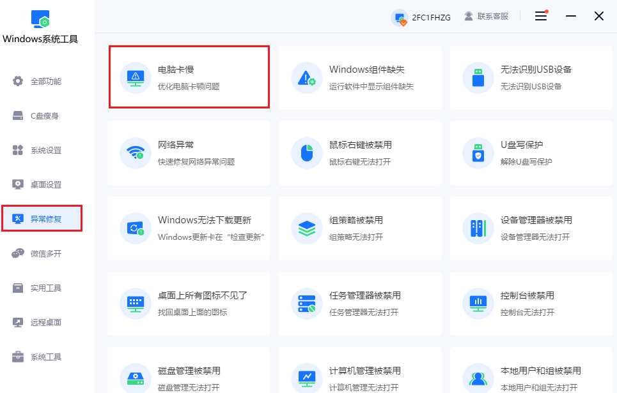The height and width of the screenshot is (393, 617).
Task: Click the 异常修复 wrench icon
Action: [18, 219]
